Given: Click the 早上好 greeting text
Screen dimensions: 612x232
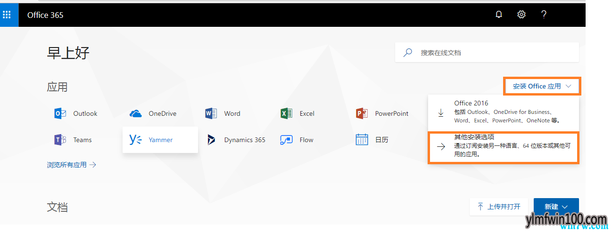Looking at the screenshot, I should click(68, 53).
